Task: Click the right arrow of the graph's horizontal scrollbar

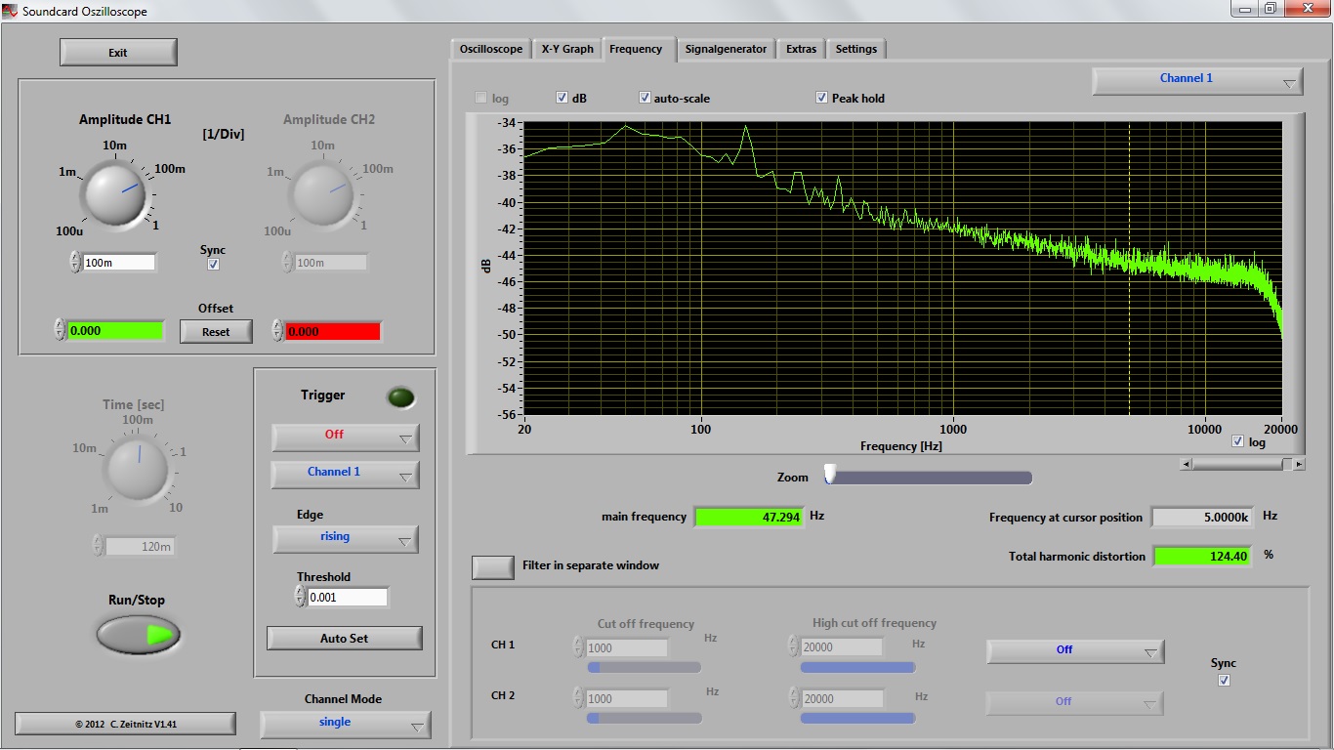Action: point(1299,465)
